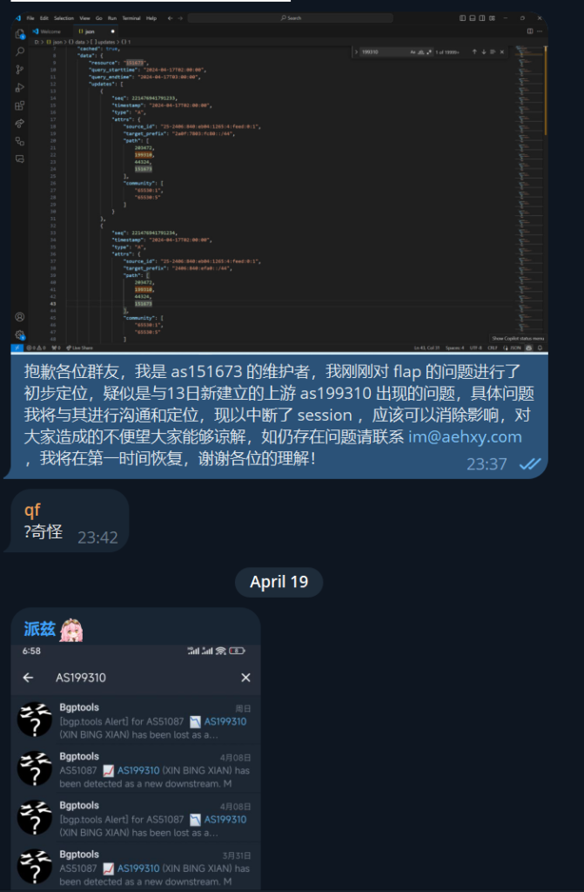Open the Explorer icon in the activity bar
The height and width of the screenshot is (892, 584).
[x=20, y=34]
